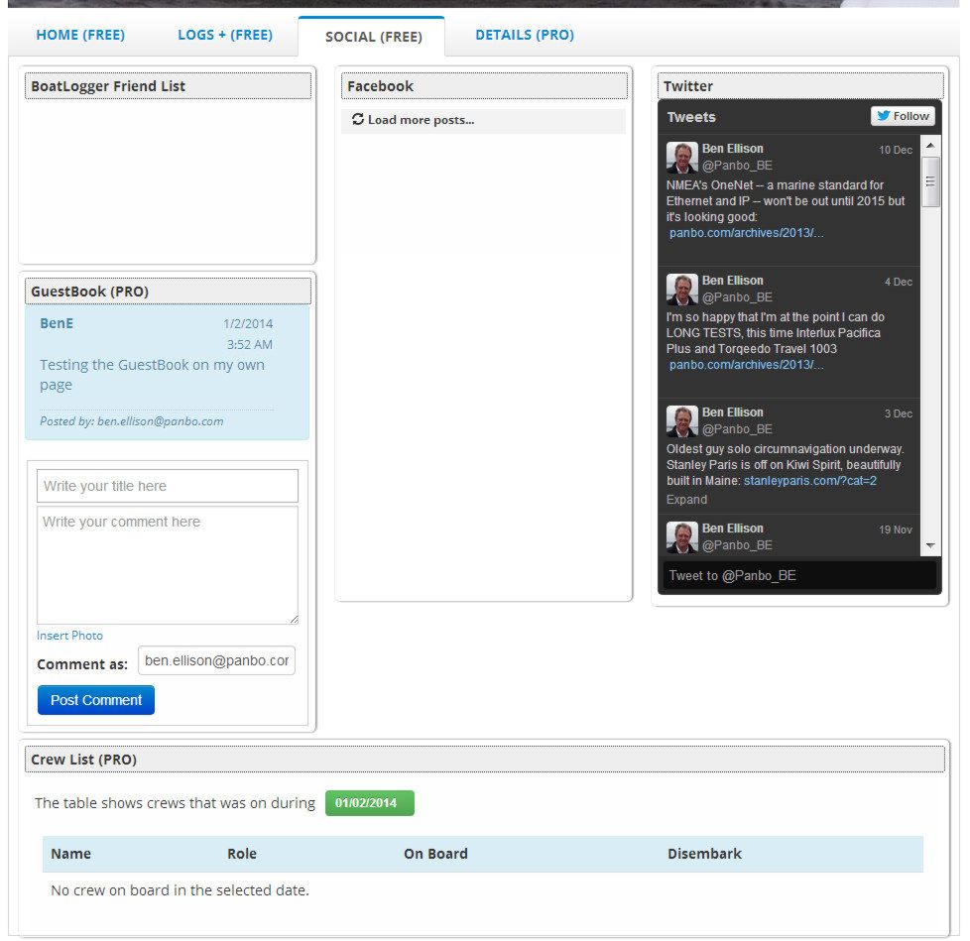
Task: Switch to the LOGS + (FREE) tab
Action: pos(225,36)
